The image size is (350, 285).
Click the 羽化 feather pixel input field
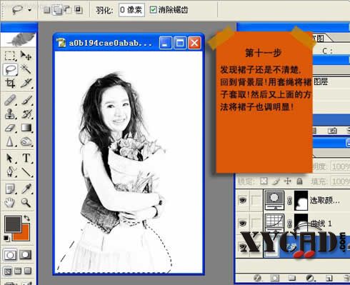click(x=131, y=10)
